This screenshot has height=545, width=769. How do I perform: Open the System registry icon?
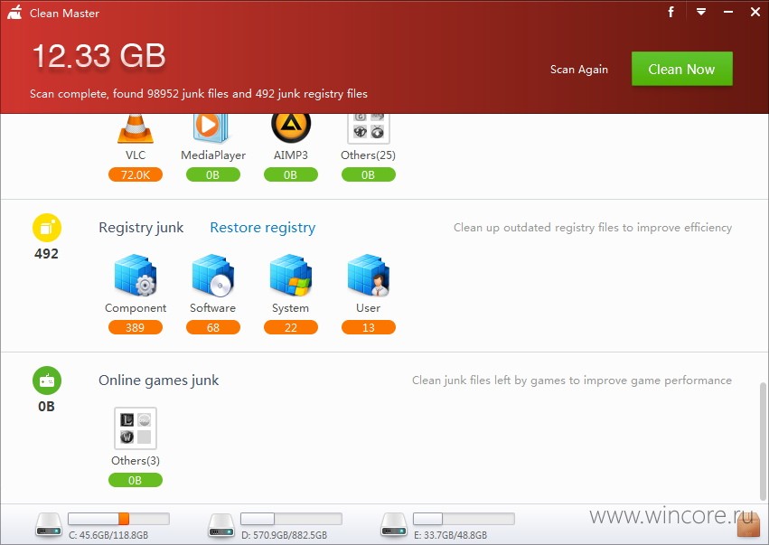[x=291, y=275]
